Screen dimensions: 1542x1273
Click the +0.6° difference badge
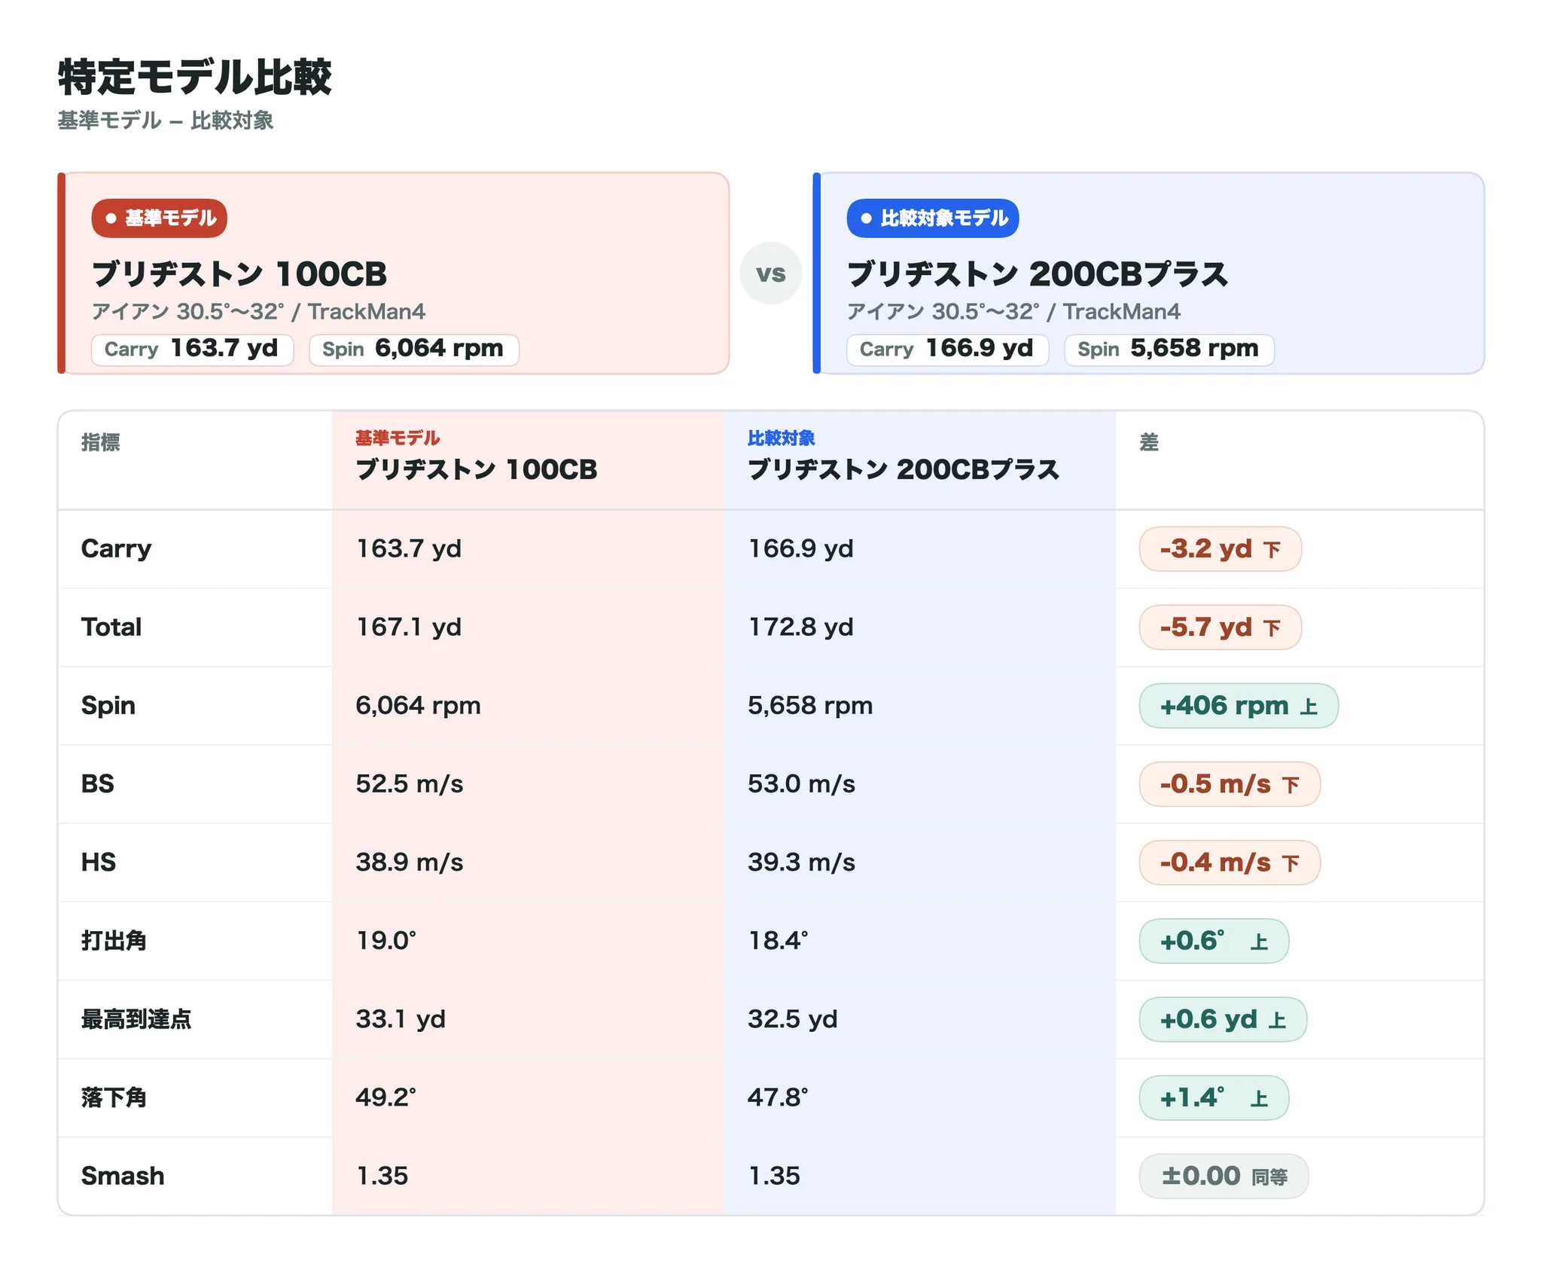click(x=1214, y=941)
